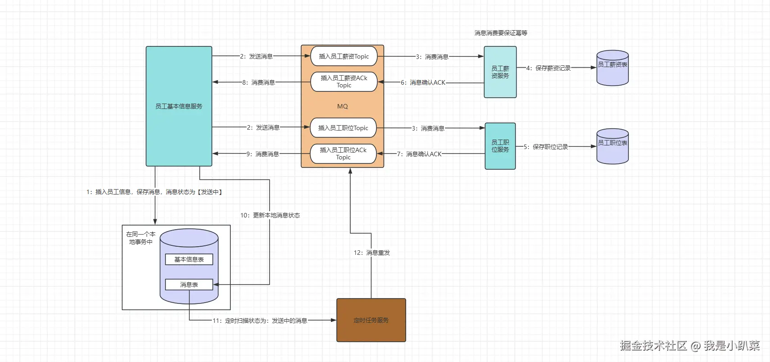This screenshot has width=770, height=362.
Task: Select the 插入员工薪资ACk Topic node
Action: [344, 81]
